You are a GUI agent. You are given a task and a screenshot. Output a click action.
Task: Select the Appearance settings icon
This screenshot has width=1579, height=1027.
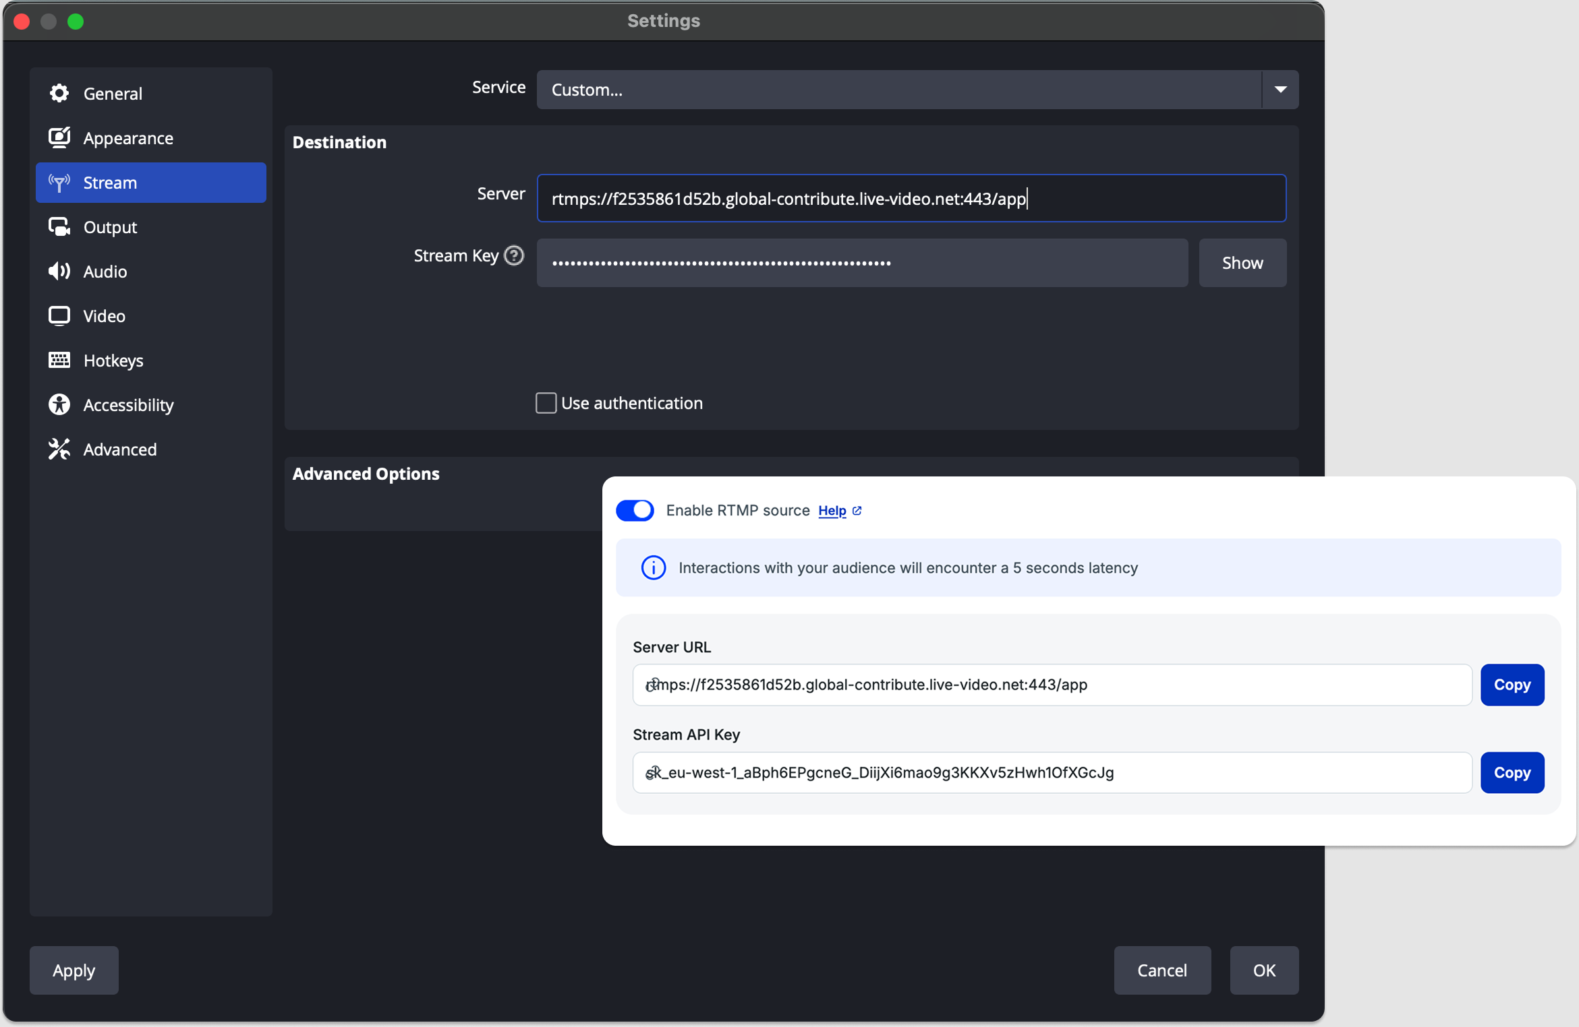[59, 137]
